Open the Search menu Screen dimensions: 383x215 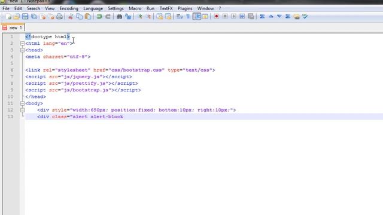[x=34, y=8]
